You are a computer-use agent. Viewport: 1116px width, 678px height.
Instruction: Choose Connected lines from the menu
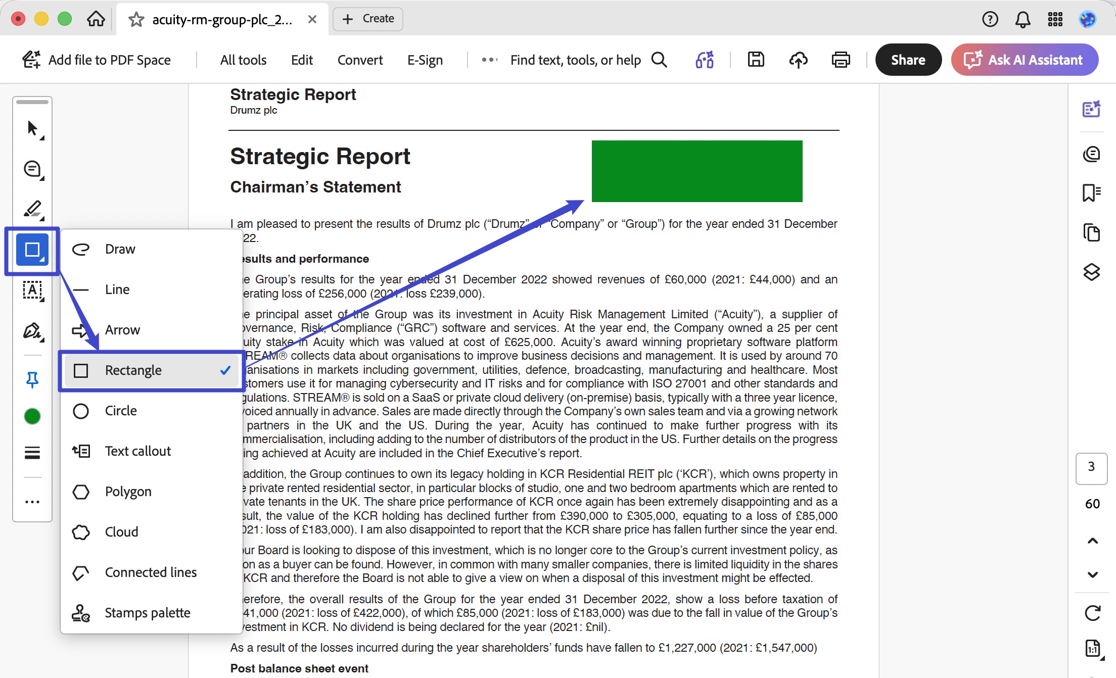[x=152, y=572]
